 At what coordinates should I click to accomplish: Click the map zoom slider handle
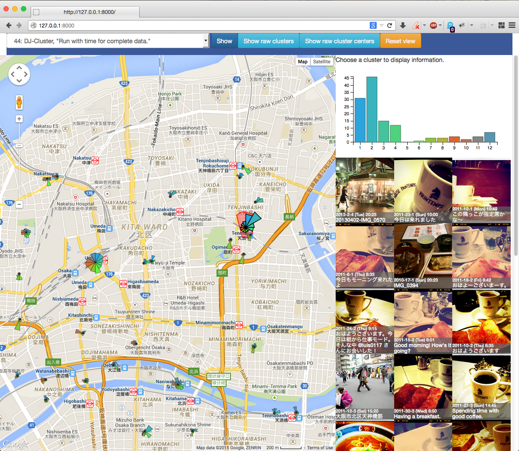(x=19, y=145)
